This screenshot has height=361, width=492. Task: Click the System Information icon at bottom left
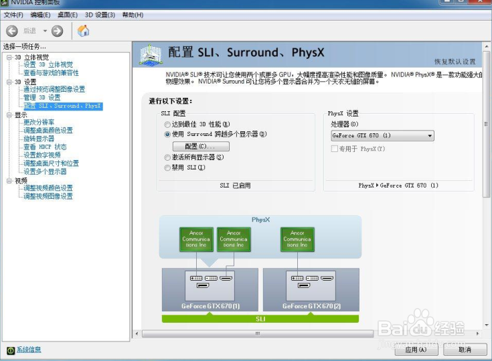coord(11,350)
